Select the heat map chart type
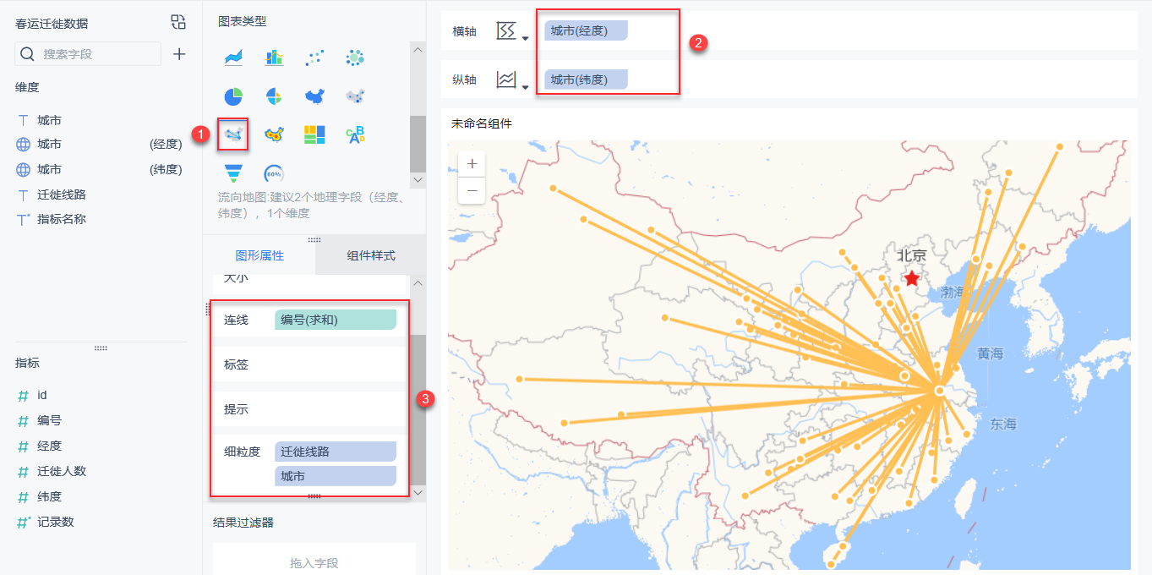 click(274, 134)
